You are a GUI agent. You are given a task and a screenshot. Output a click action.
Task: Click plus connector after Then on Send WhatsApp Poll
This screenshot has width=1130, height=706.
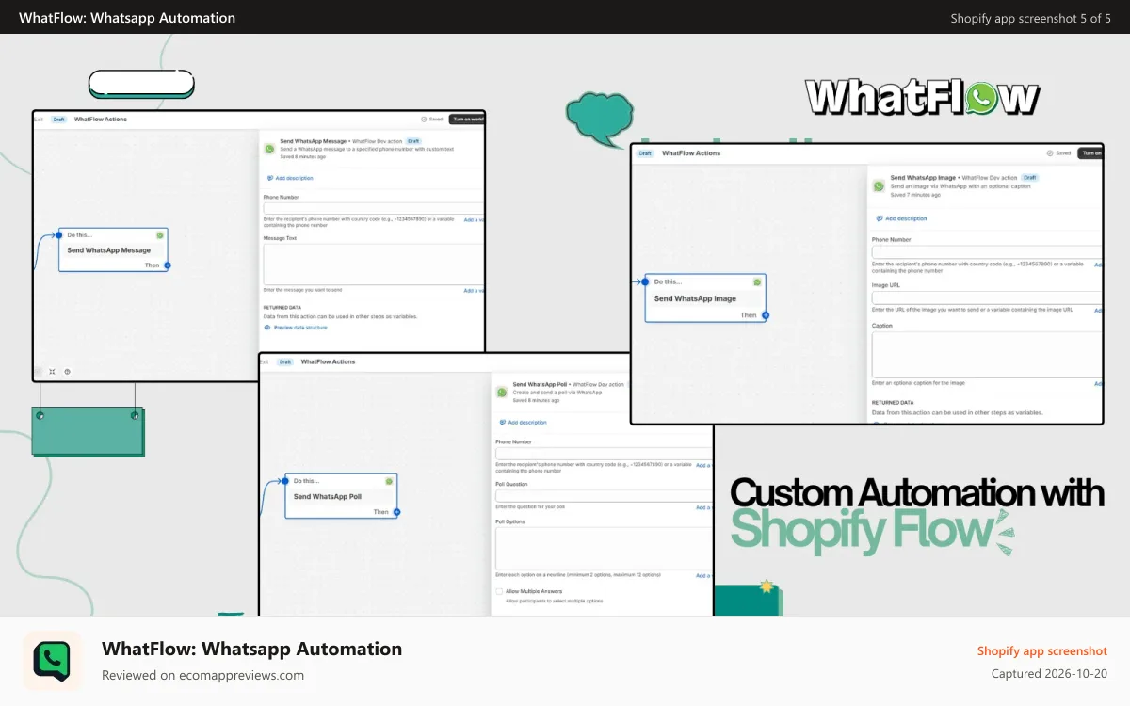[x=396, y=512]
